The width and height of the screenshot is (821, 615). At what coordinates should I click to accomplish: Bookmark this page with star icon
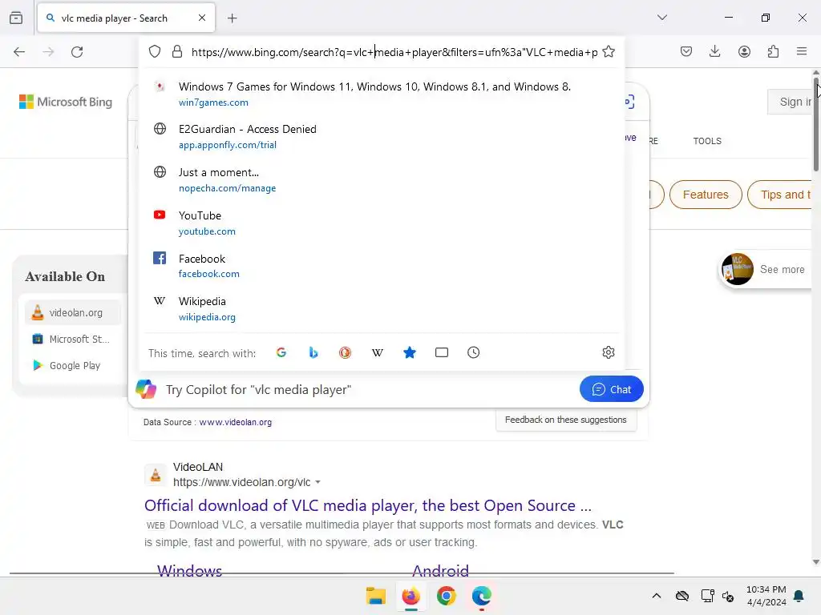[609, 51]
